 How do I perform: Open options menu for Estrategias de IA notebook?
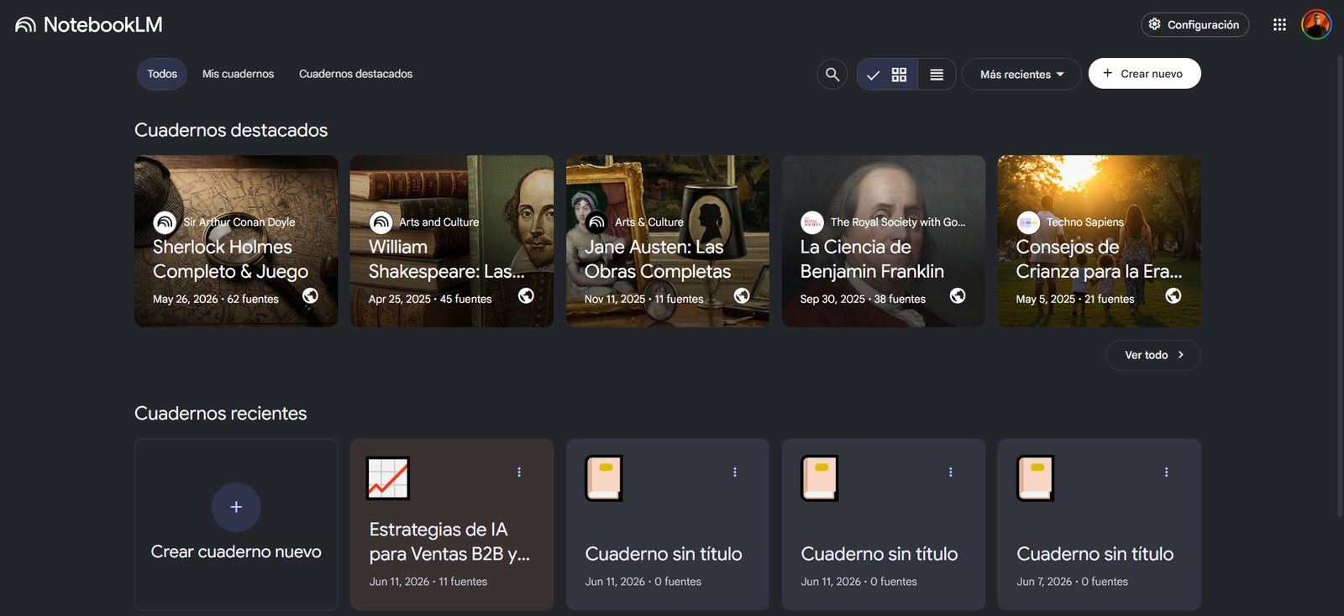tap(519, 472)
